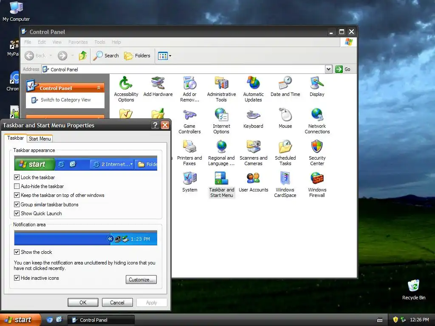
Task: Click the Customize... button
Action: pos(141,280)
